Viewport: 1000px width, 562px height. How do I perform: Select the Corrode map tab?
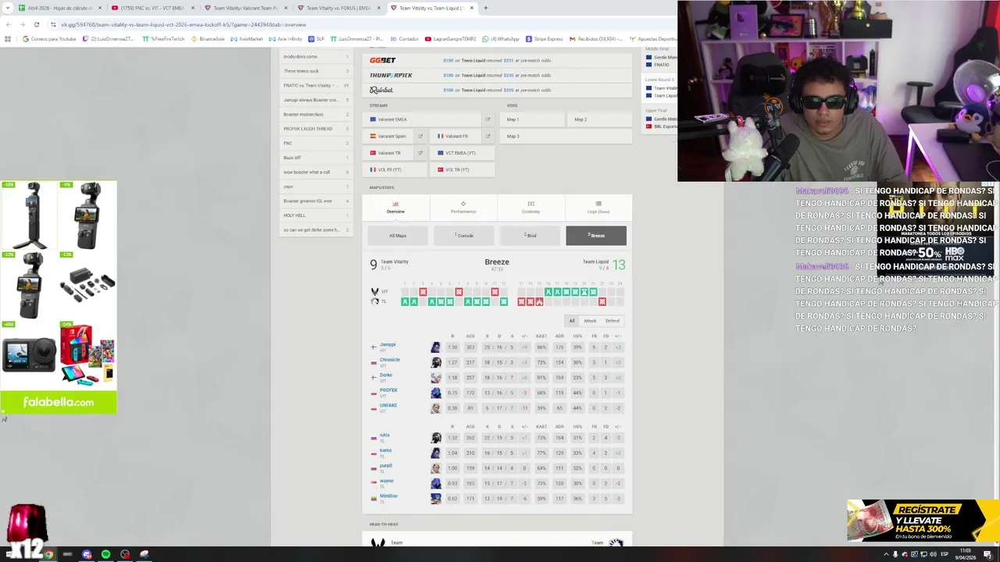tap(465, 236)
